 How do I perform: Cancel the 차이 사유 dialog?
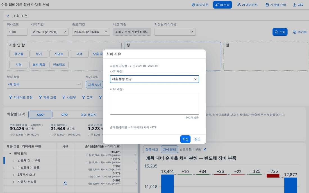point(197,139)
